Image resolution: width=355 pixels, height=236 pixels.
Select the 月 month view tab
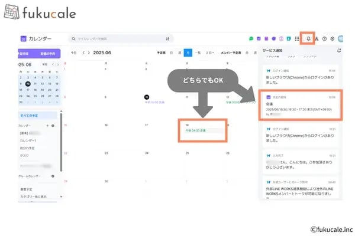click(188, 53)
